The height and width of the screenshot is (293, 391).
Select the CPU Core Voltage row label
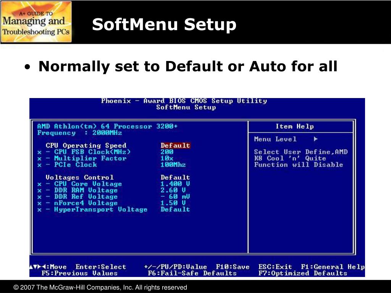(x=88, y=184)
